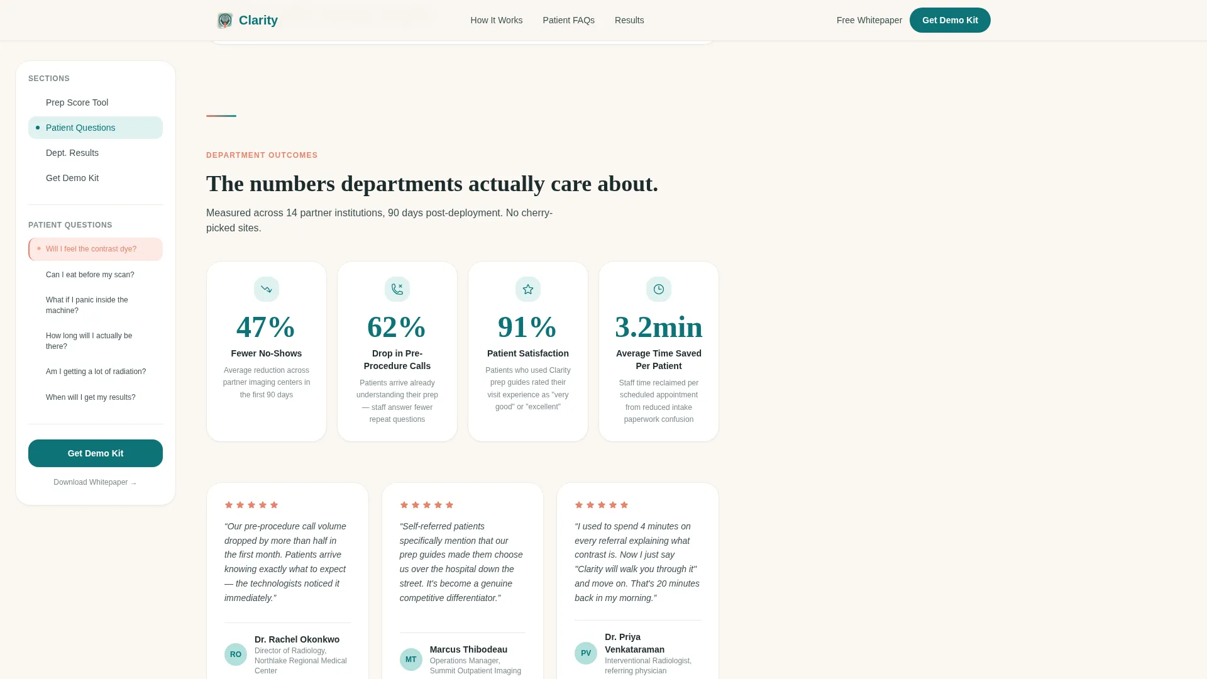Jump to Dept. Results section

coord(96,153)
